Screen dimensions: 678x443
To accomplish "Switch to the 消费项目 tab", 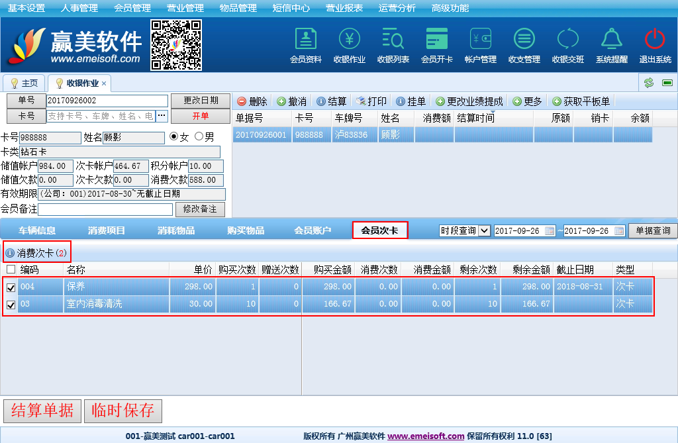I will point(107,230).
